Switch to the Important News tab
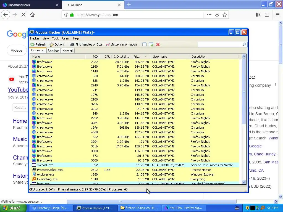 [31, 5]
